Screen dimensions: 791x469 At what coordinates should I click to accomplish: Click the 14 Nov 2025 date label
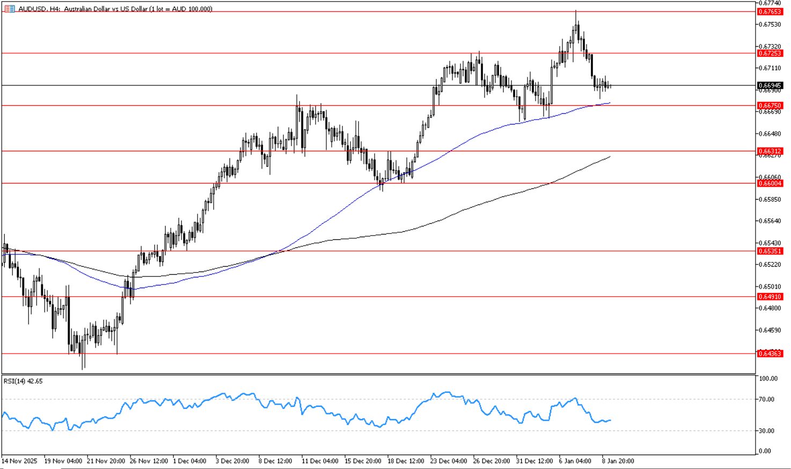(19, 461)
